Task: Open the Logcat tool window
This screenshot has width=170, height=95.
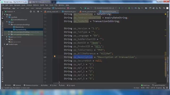Action: pos(71,85)
